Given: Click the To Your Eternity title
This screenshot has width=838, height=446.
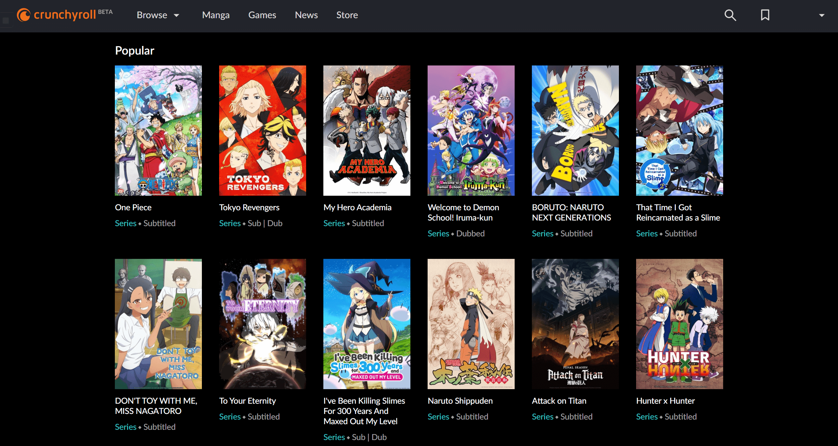Looking at the screenshot, I should click(248, 401).
